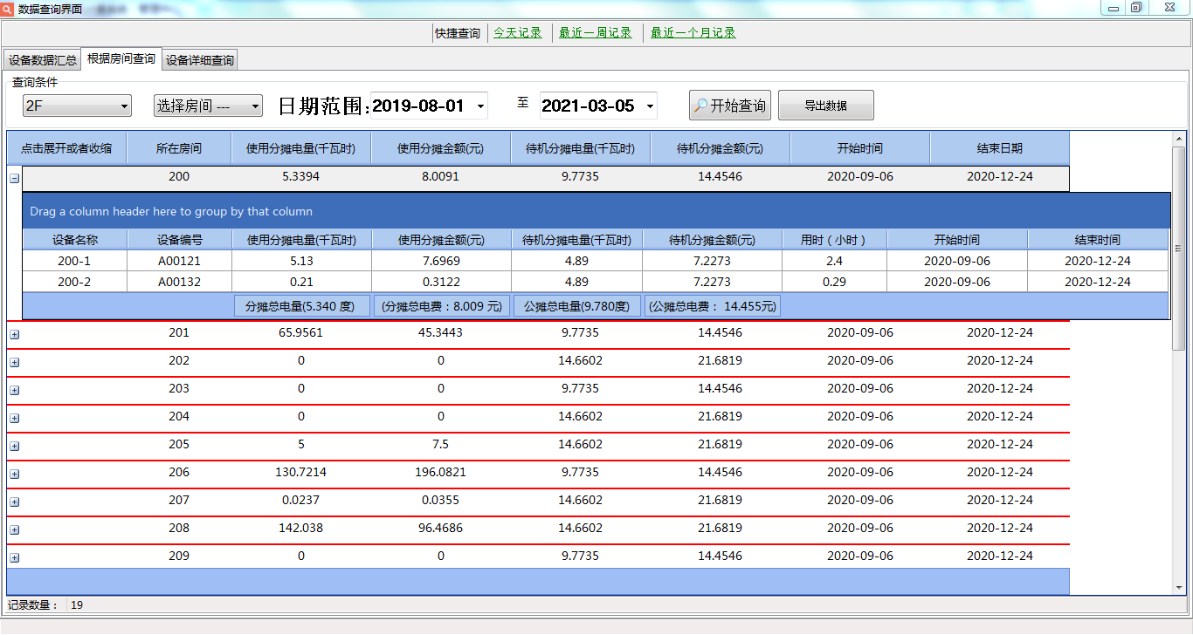Expand room 206 row

tap(14, 474)
